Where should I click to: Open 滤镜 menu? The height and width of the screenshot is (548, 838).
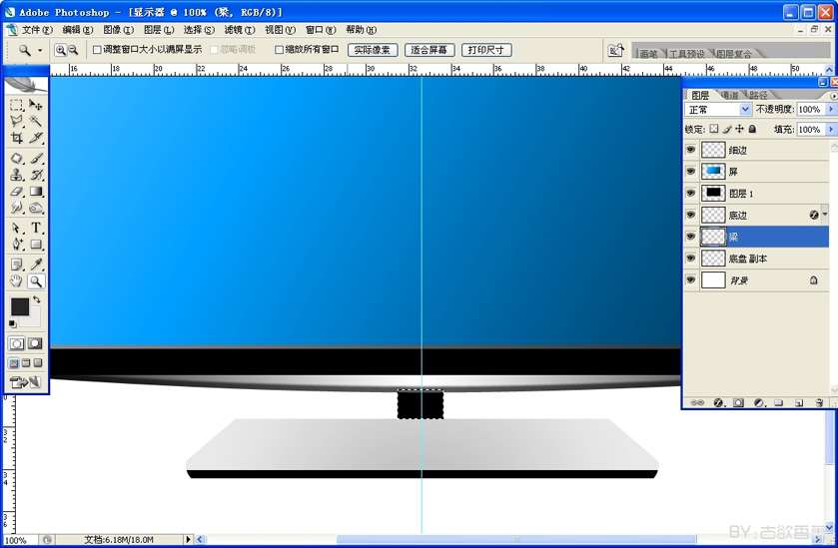pos(239,30)
